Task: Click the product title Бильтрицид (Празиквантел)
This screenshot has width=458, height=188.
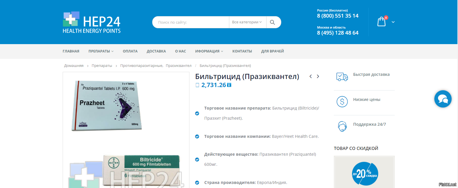Action: tap(247, 76)
